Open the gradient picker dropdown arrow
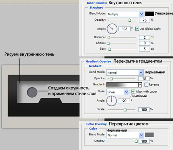Viewport: 173px width, 150px height. coord(140,85)
